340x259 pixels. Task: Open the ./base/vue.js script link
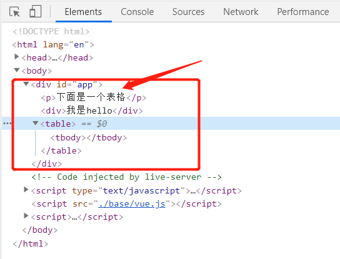tap(132, 204)
